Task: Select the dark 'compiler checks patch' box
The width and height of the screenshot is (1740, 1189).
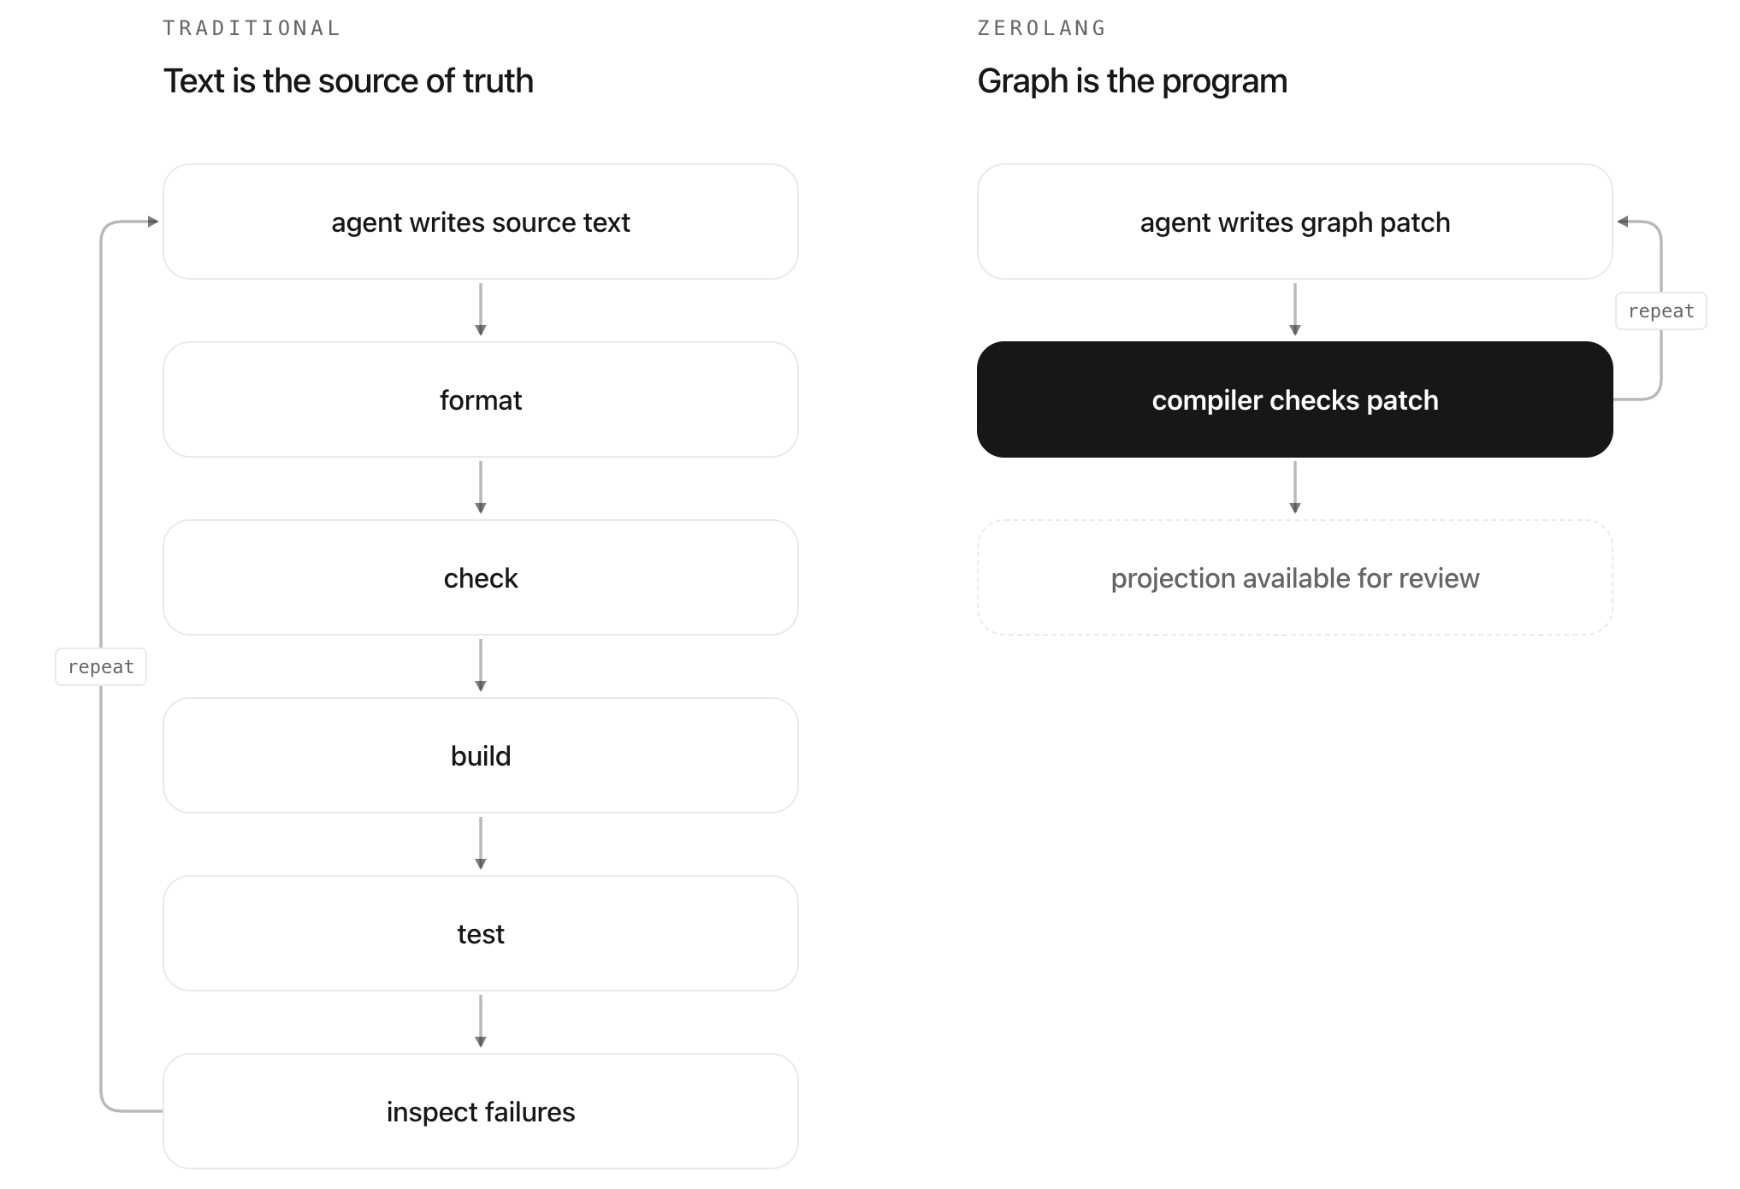Action: (1295, 399)
